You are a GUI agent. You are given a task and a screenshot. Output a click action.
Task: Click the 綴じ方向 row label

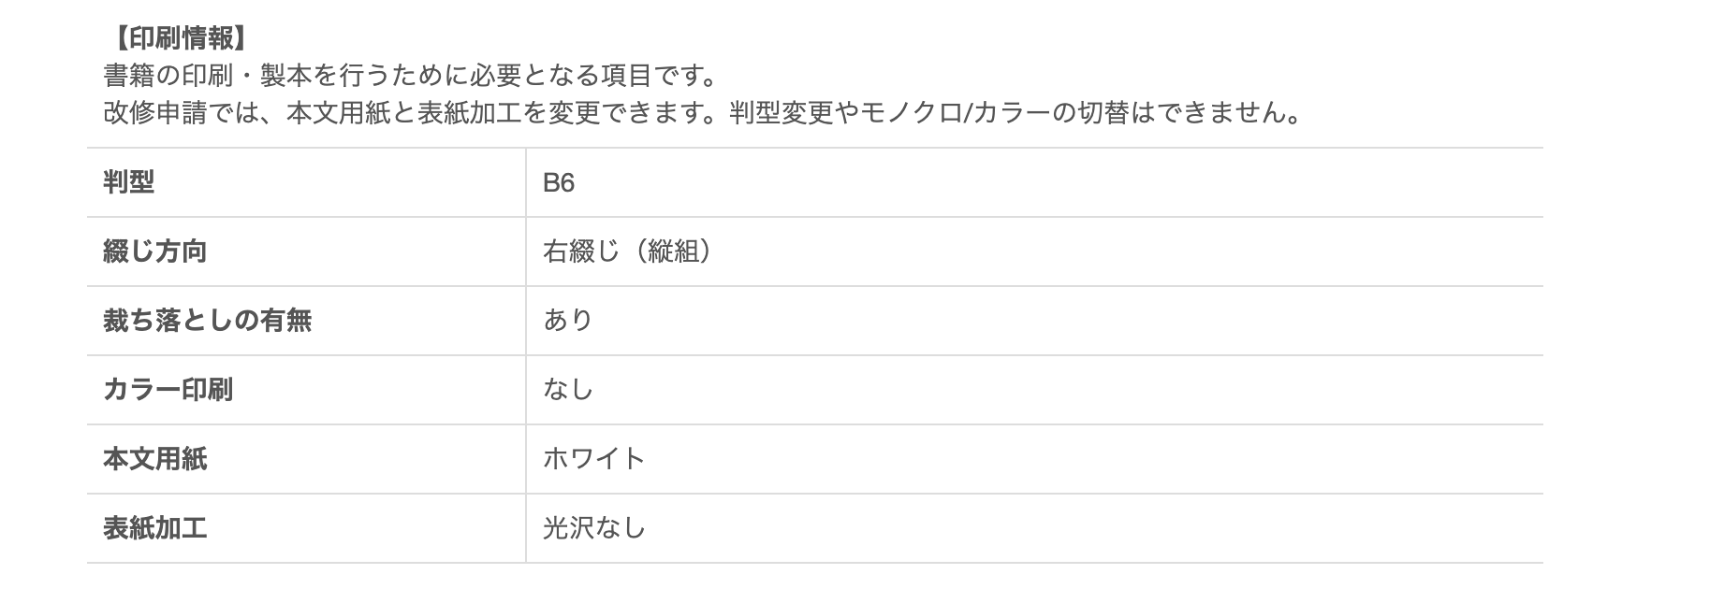155,251
